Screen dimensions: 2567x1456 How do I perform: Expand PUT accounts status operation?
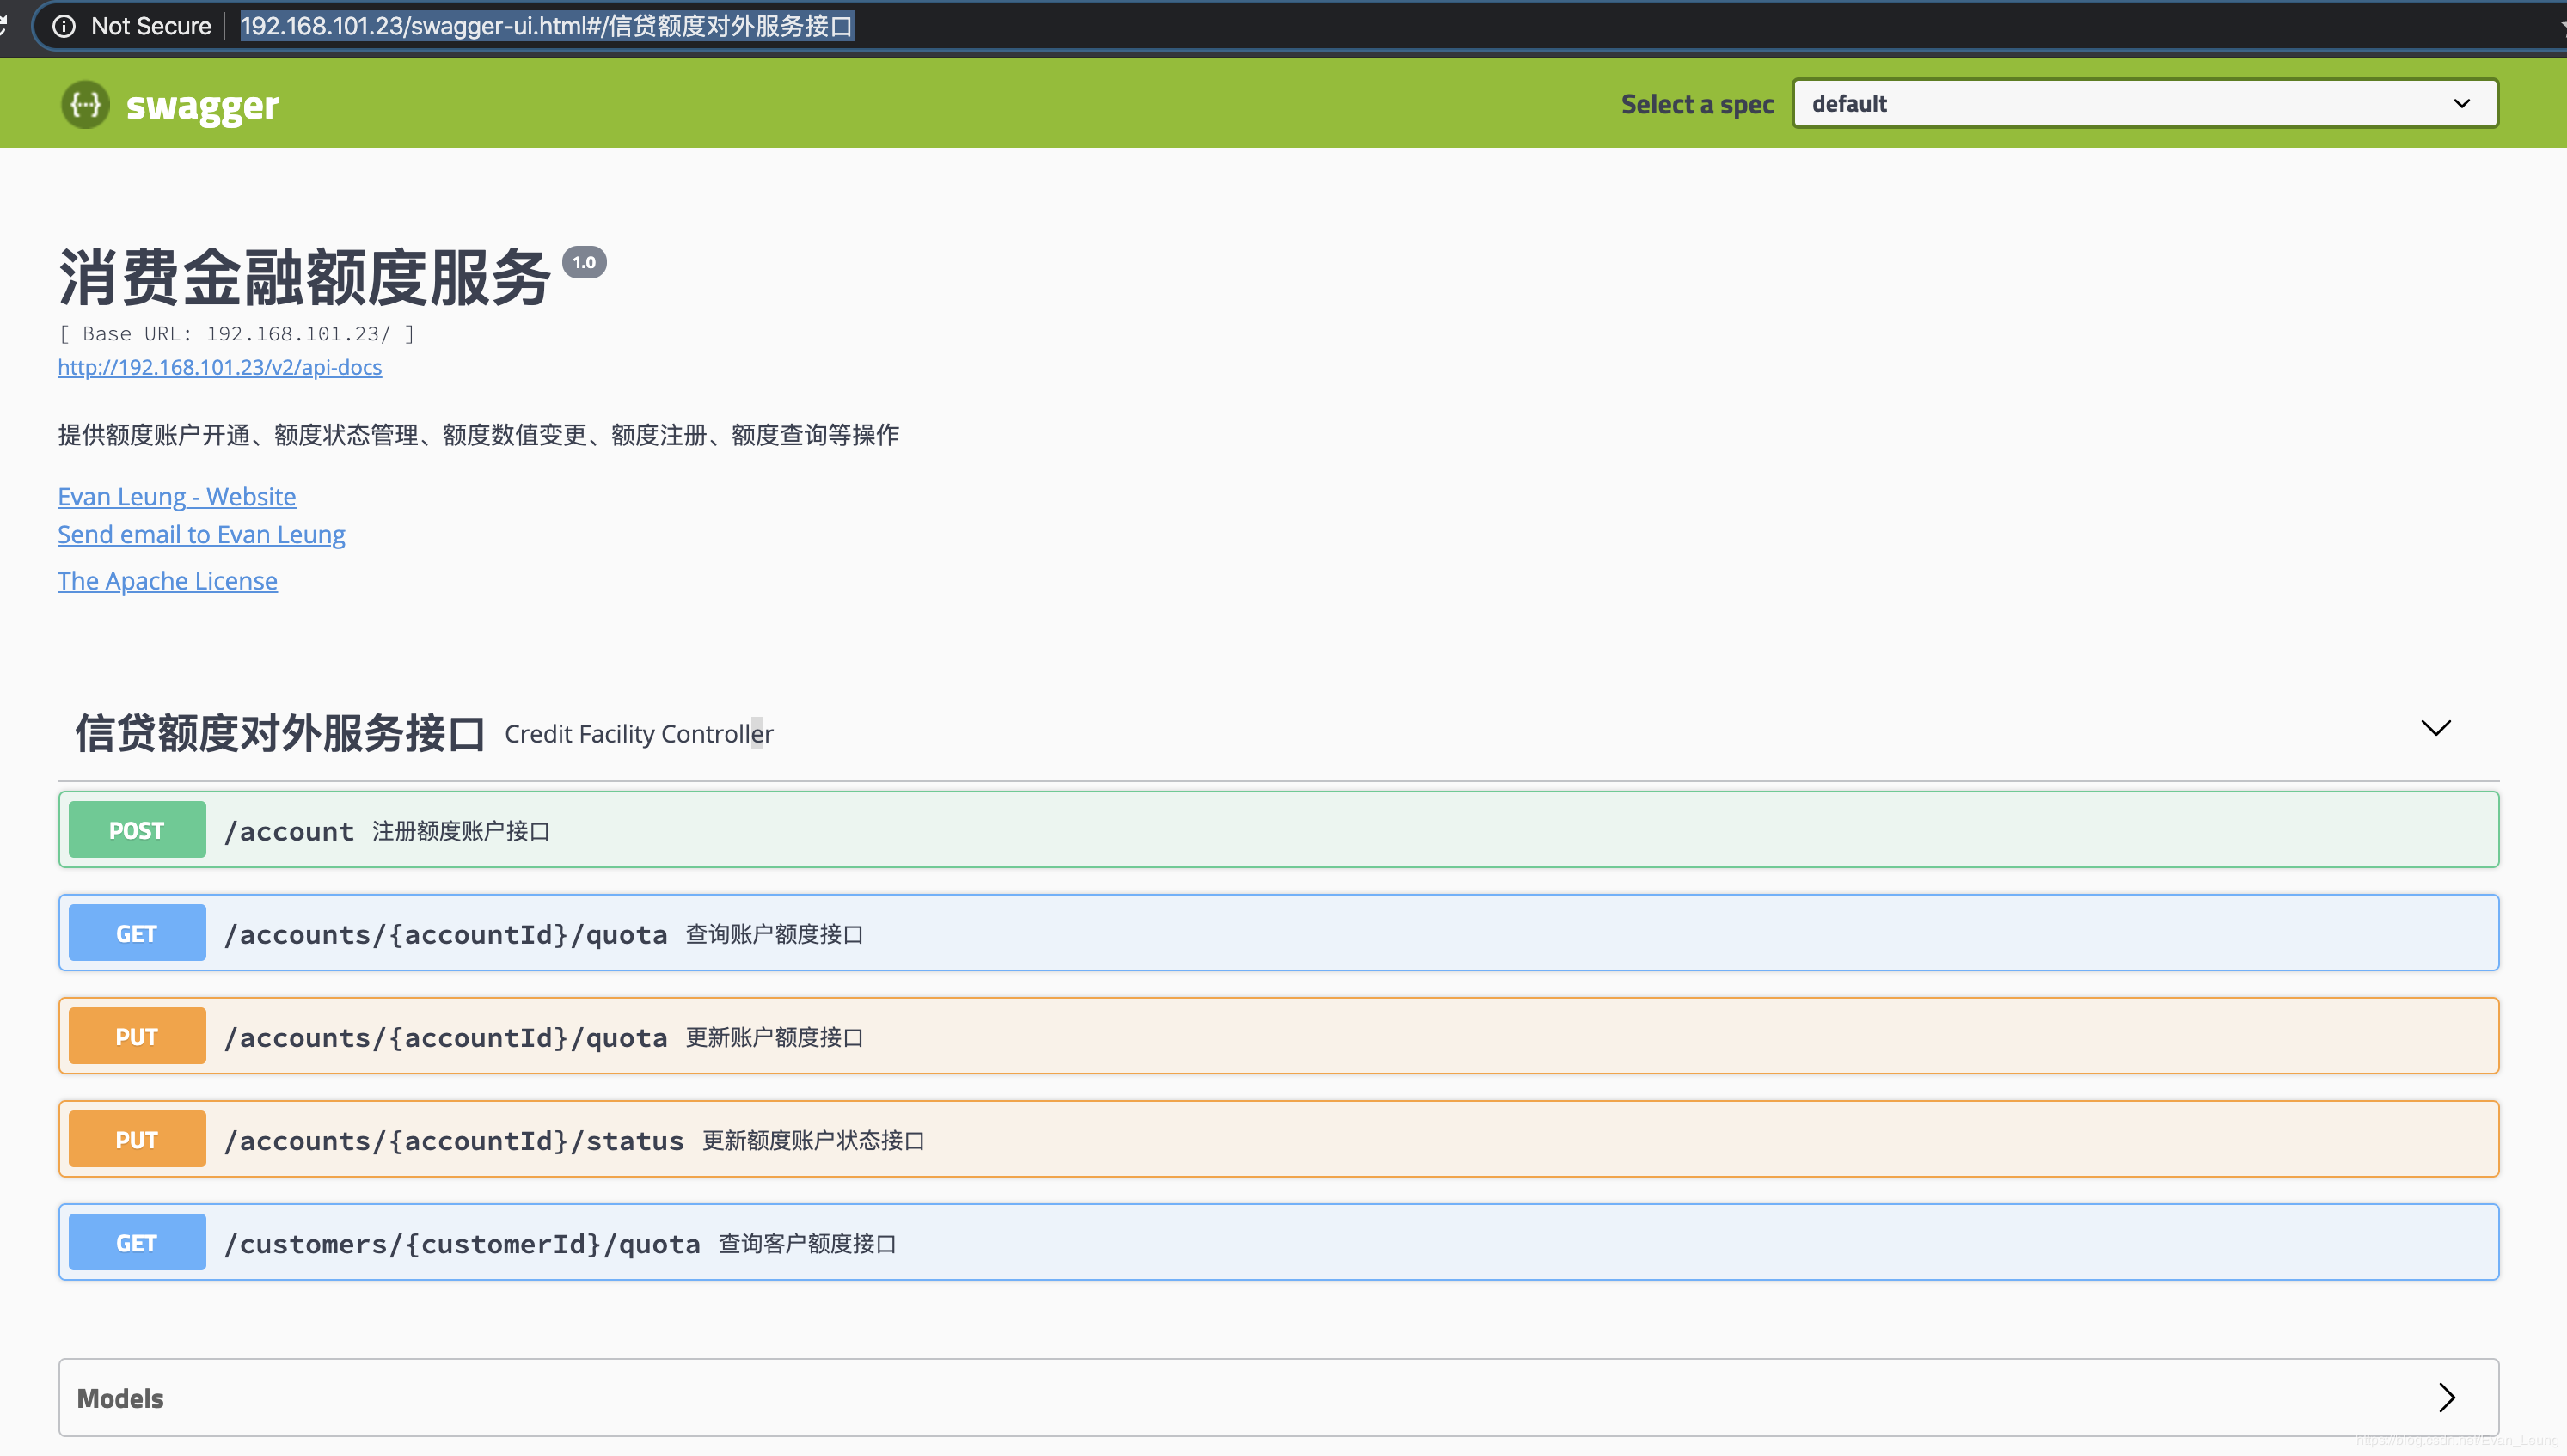tap(453, 1140)
